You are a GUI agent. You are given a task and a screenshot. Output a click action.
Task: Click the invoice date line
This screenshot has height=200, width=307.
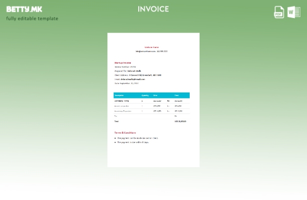(126, 83)
